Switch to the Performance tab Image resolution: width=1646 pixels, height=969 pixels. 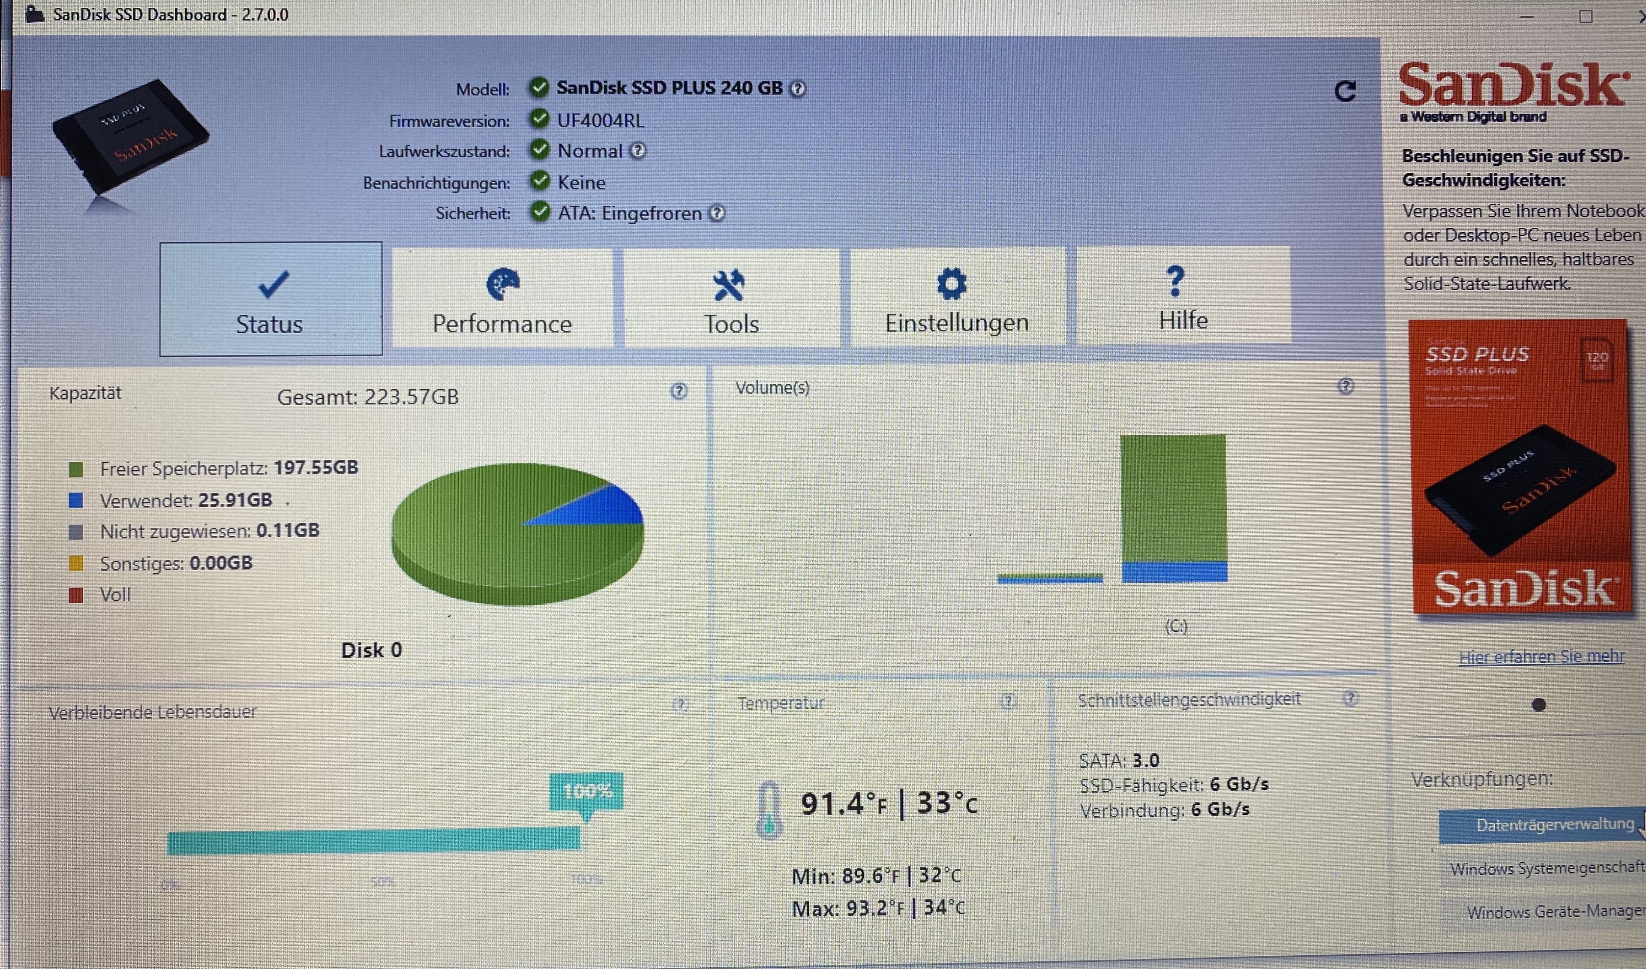(x=502, y=298)
